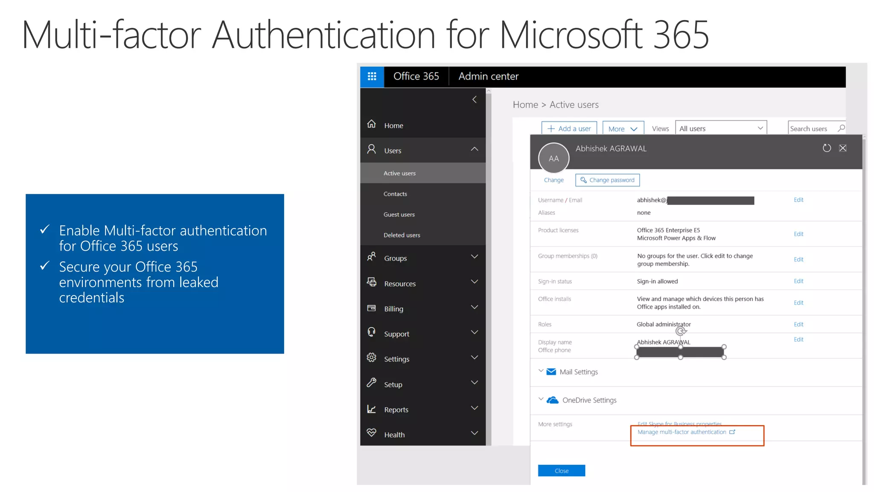Click the blue Close button
874x492 pixels.
561,471
